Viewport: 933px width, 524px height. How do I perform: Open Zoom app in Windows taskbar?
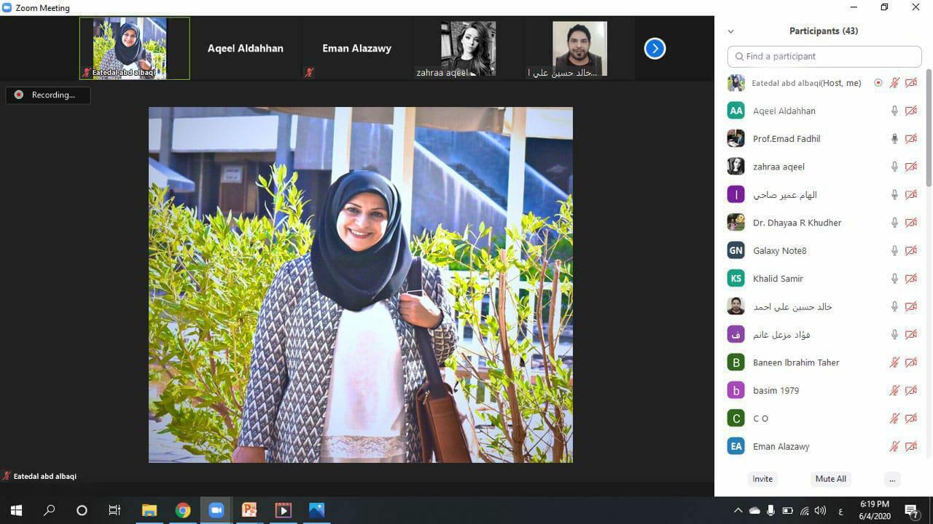point(216,510)
